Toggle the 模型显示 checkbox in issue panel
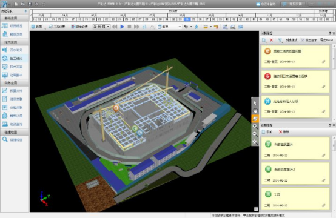Screen dimensions: 336x218 (x=303, y=40)
